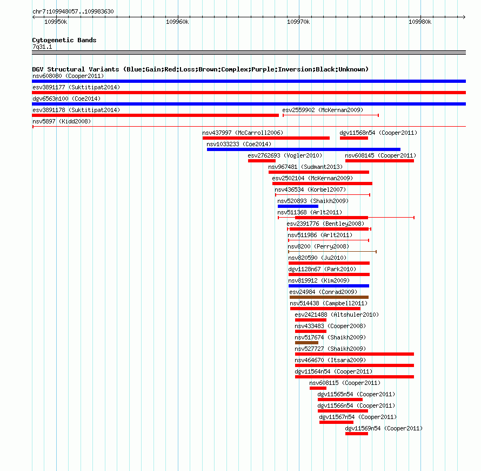This screenshot has height=471, width=481.
Task: Select nsv520893 (Shaikh2009) label
Action: (x=313, y=201)
